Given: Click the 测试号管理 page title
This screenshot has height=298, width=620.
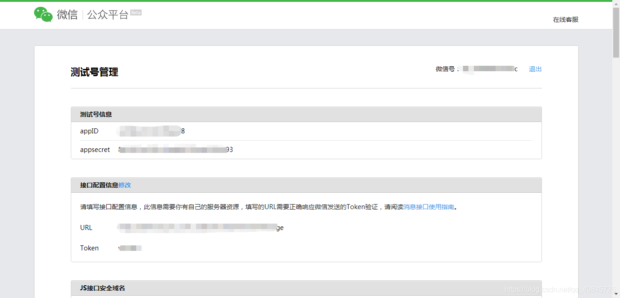Looking at the screenshot, I should [93, 72].
